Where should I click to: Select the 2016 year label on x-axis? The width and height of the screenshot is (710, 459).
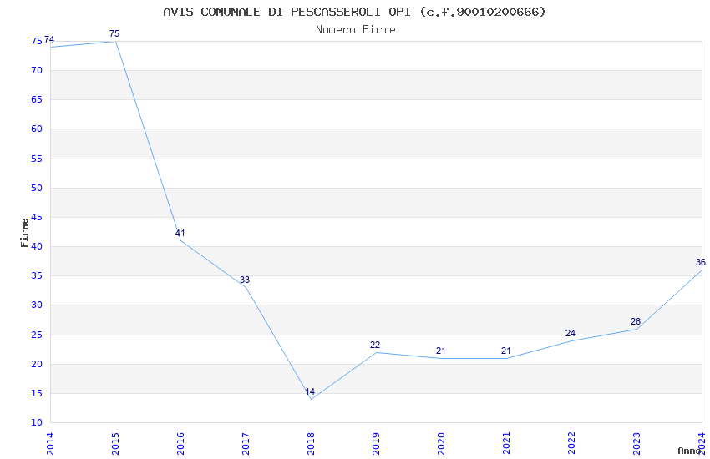[x=180, y=444]
